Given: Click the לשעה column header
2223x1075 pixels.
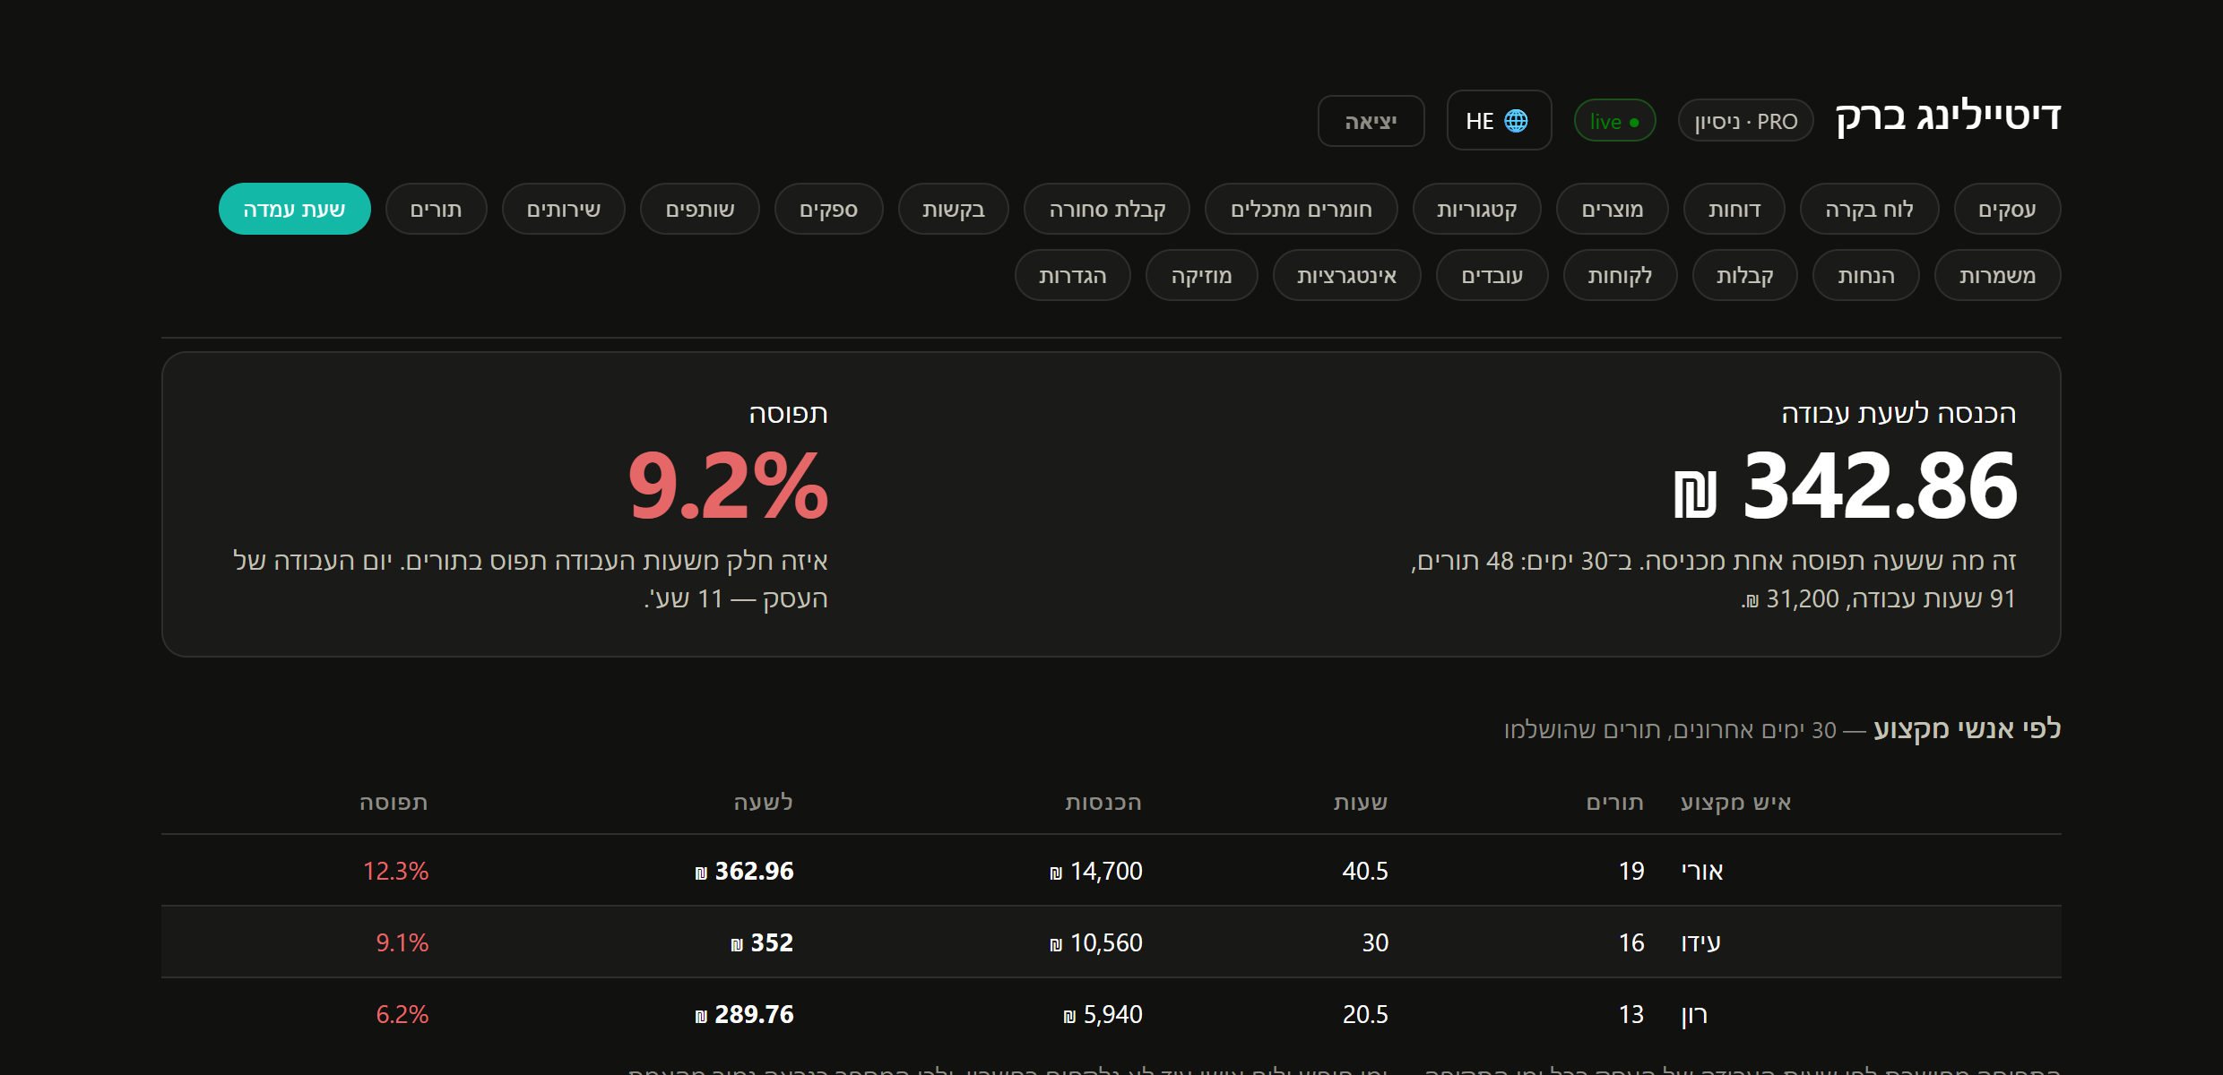Looking at the screenshot, I should pos(763,802).
